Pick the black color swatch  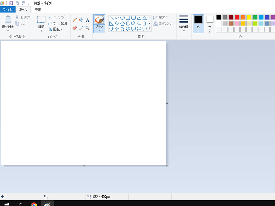click(219, 17)
